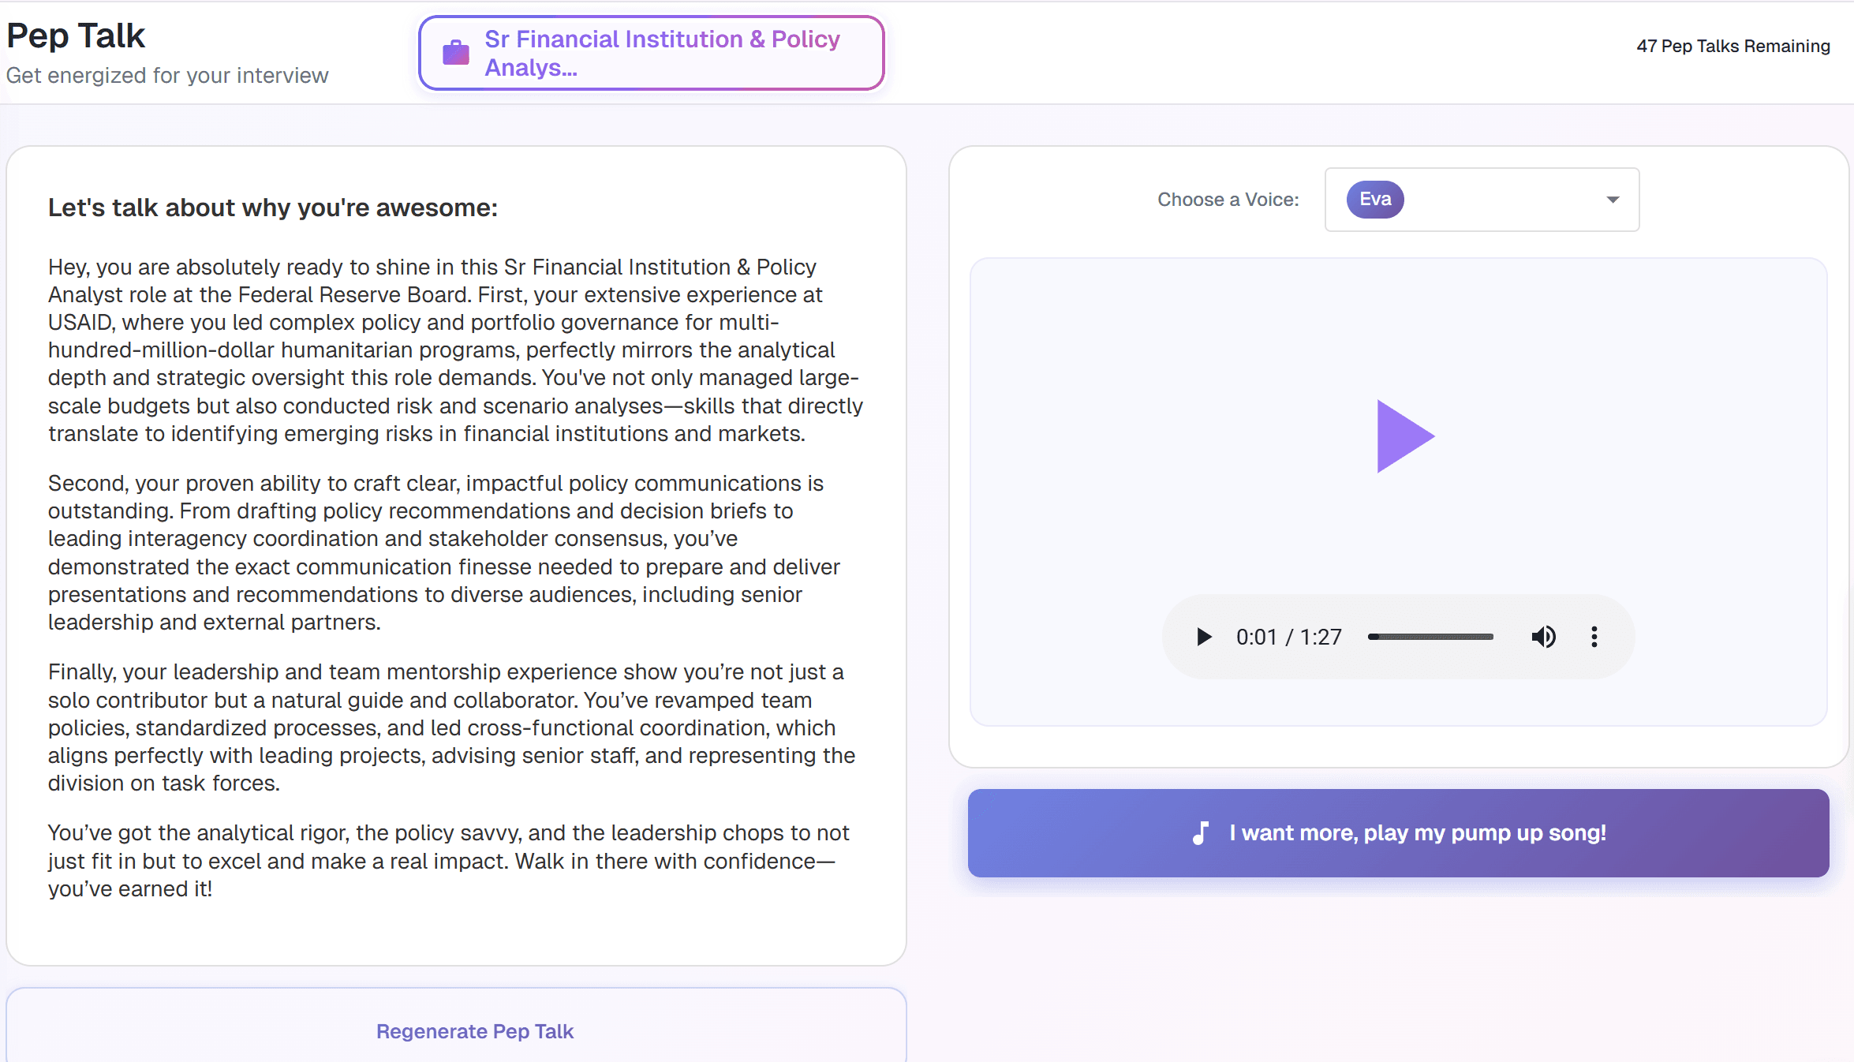Click the "Let's talk about why you're awesome" heading
This screenshot has height=1062, width=1854.
coord(273,208)
